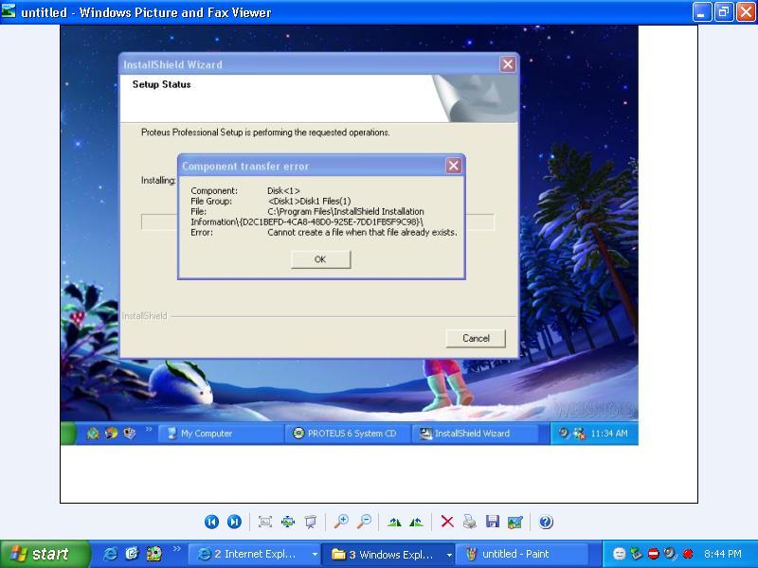
Task: Close the pictured InstallShield Wizard window
Action: (508, 64)
